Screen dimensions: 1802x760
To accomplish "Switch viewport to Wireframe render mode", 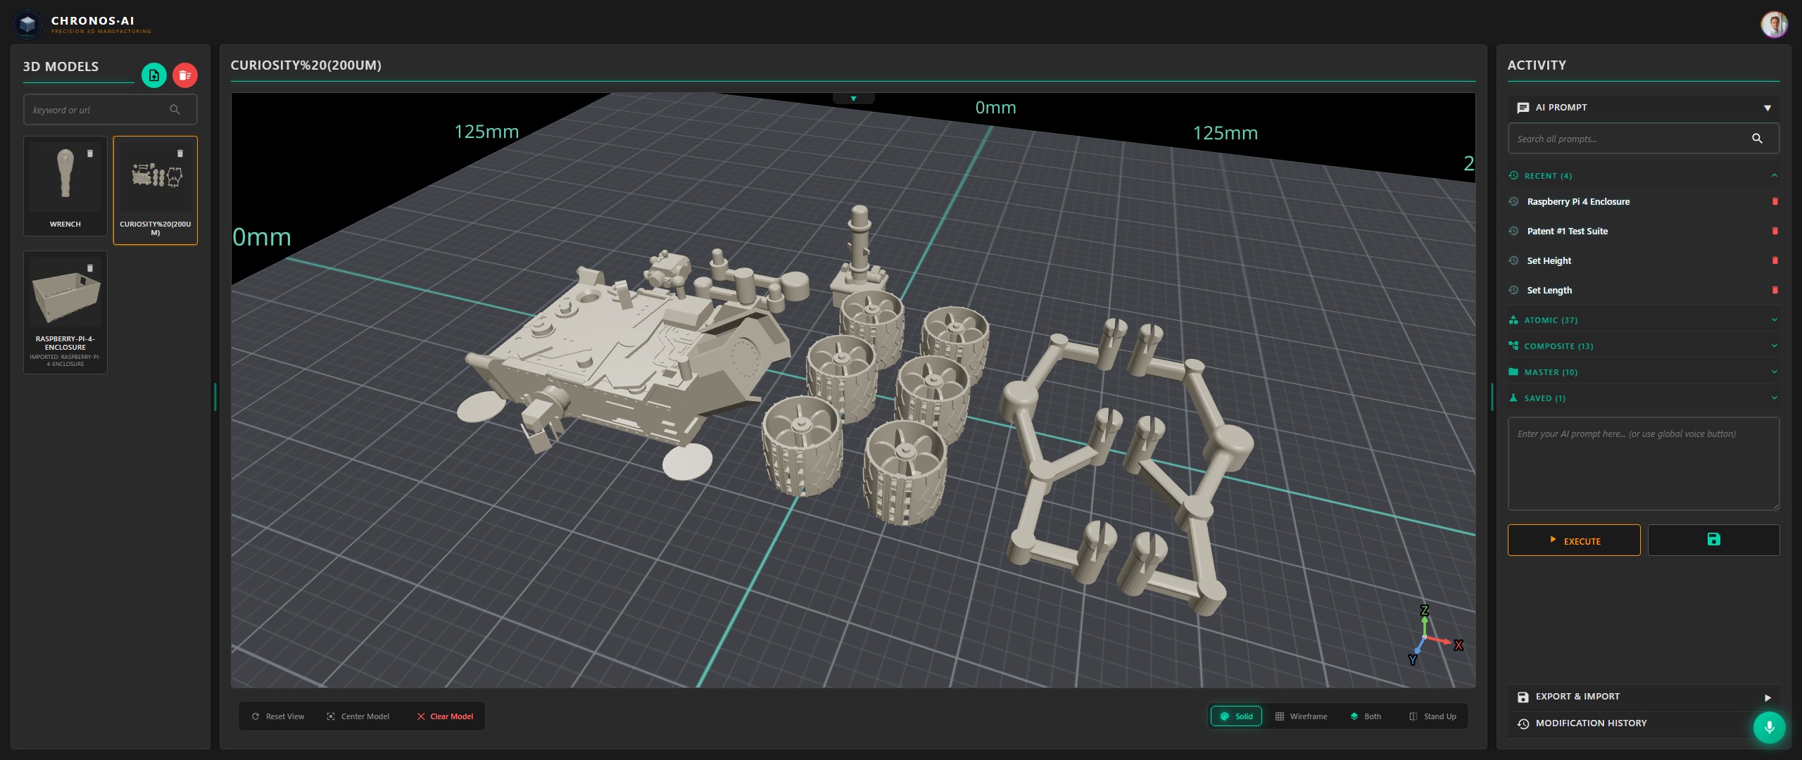I will tap(1301, 716).
